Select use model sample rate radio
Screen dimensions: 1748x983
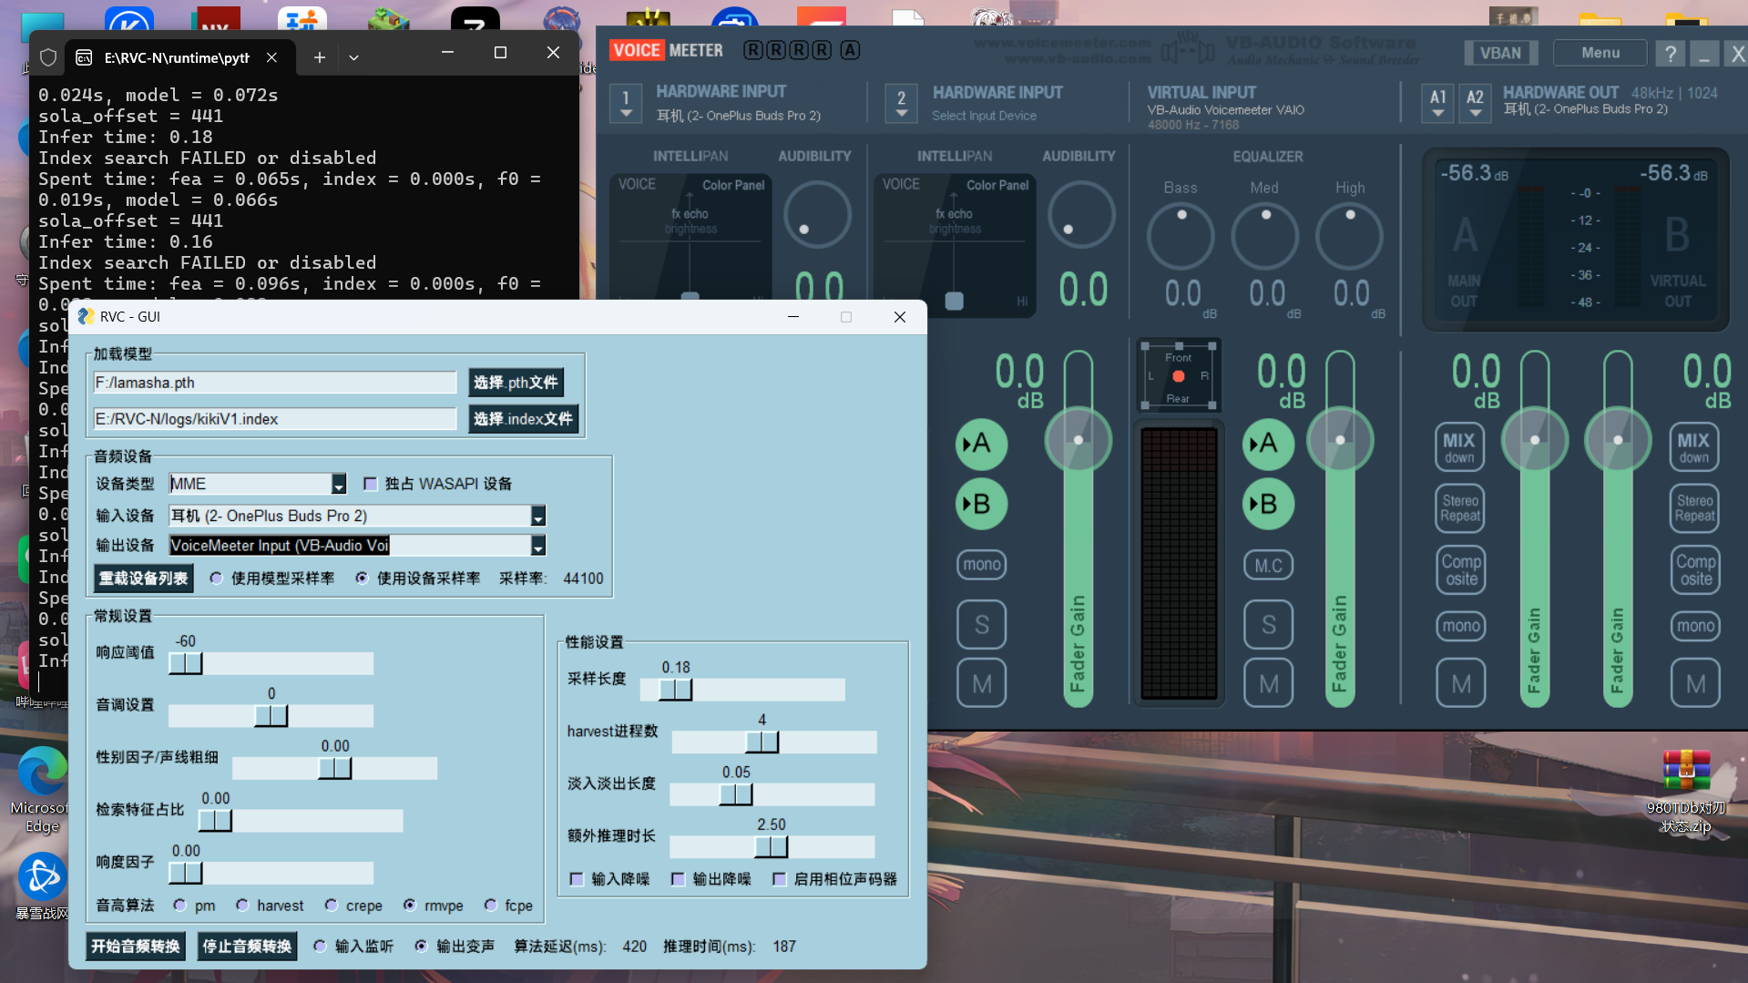coord(216,578)
